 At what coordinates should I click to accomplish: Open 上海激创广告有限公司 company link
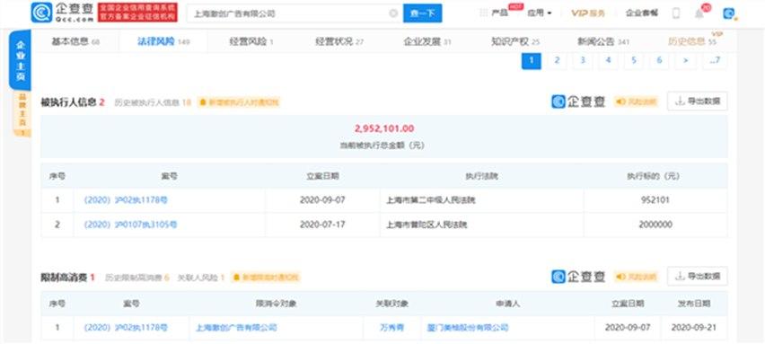(x=236, y=328)
